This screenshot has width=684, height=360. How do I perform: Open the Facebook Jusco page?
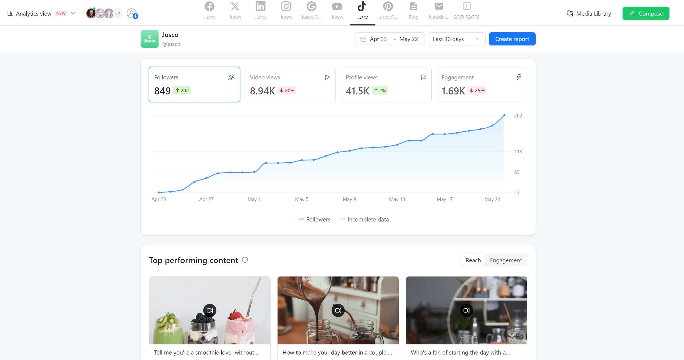[x=210, y=11]
